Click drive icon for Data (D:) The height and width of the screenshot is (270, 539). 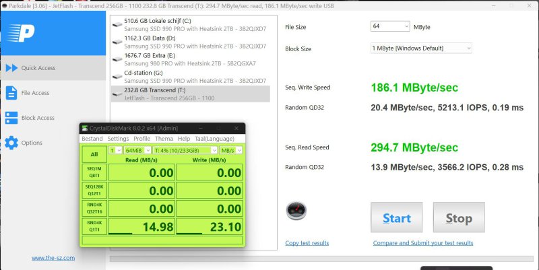117,42
